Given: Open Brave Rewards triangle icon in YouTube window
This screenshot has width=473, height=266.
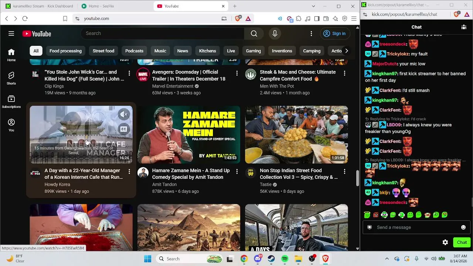Looking at the screenshot, I should point(248,18).
